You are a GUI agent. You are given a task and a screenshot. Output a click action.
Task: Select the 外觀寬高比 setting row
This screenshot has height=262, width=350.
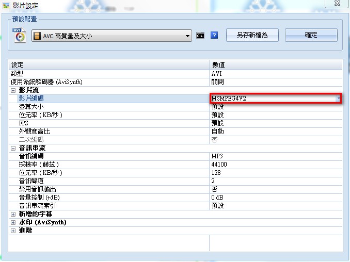point(175,132)
